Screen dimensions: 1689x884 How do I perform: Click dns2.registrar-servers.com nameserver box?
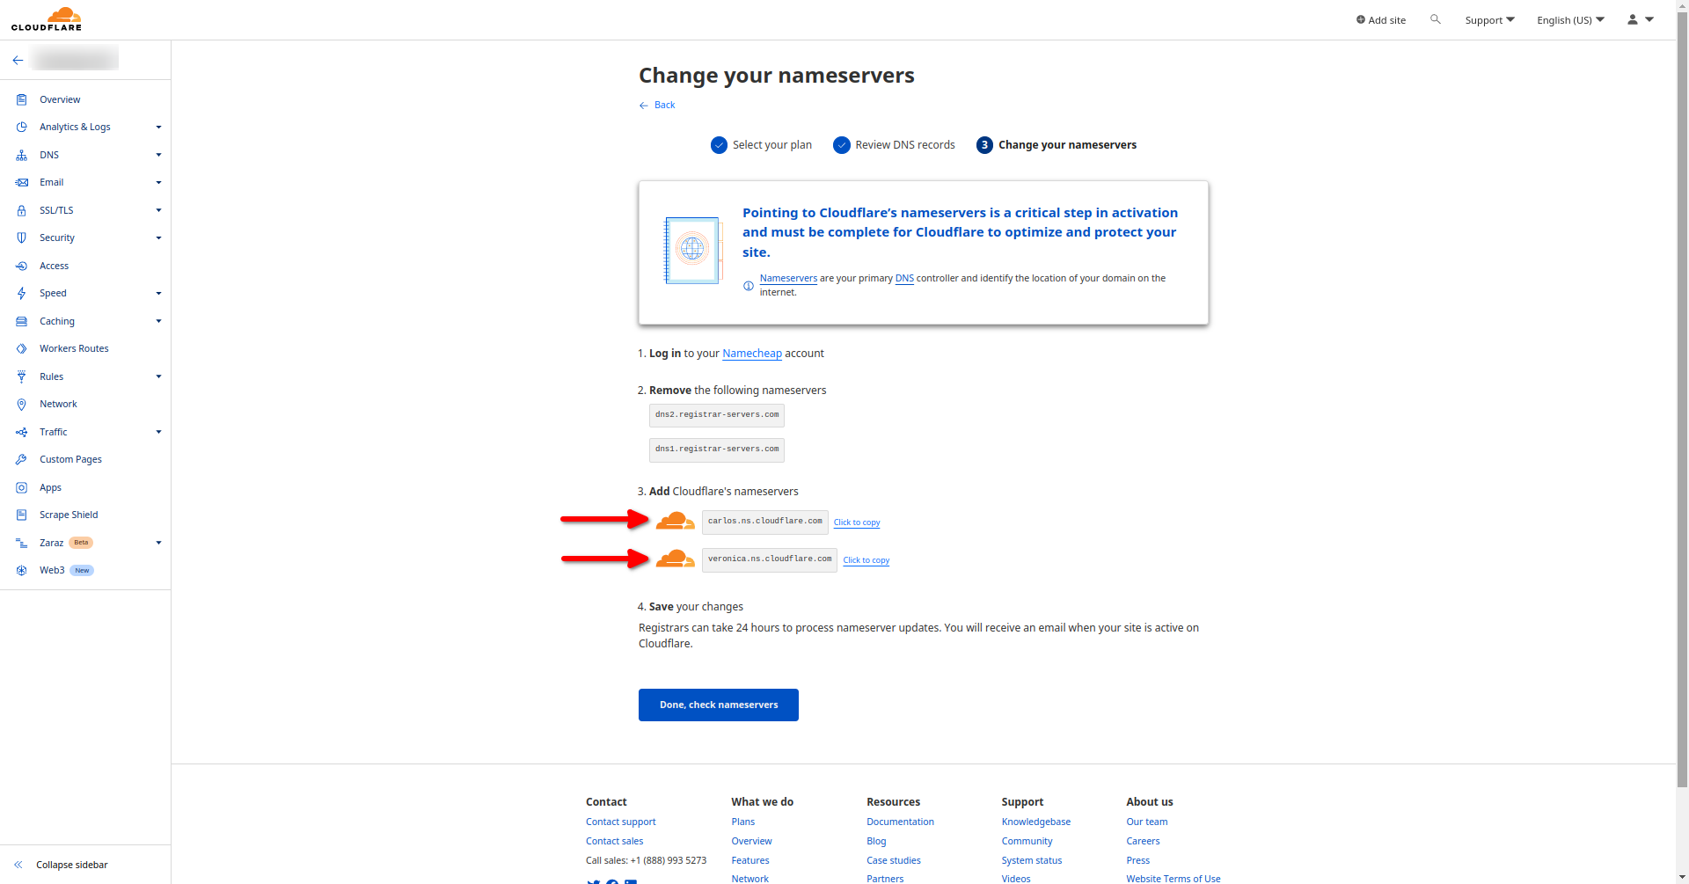tap(717, 415)
